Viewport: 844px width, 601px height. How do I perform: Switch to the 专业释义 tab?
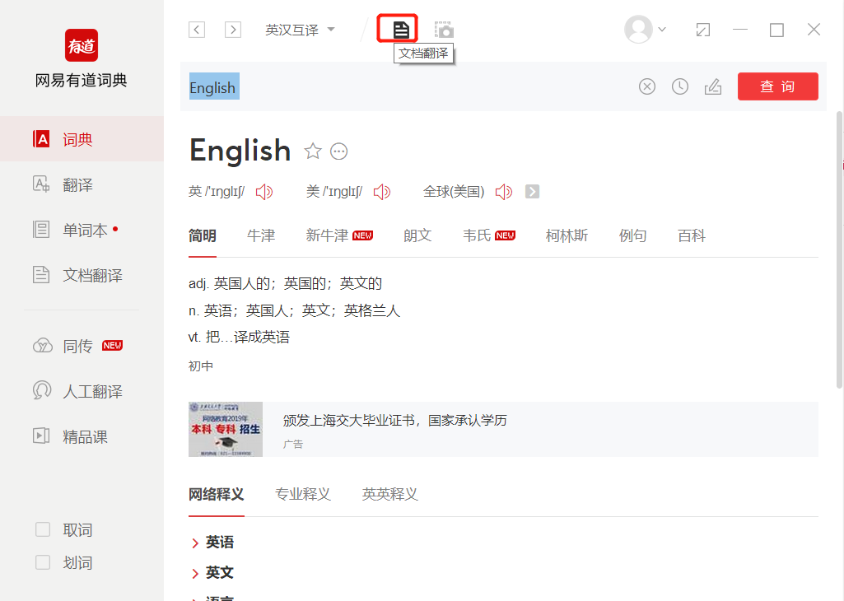(x=303, y=494)
